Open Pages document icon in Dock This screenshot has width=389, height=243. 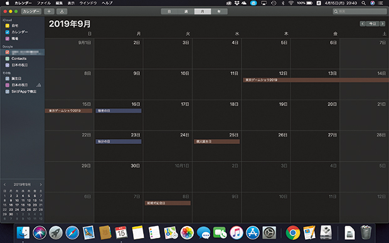[x=309, y=232]
